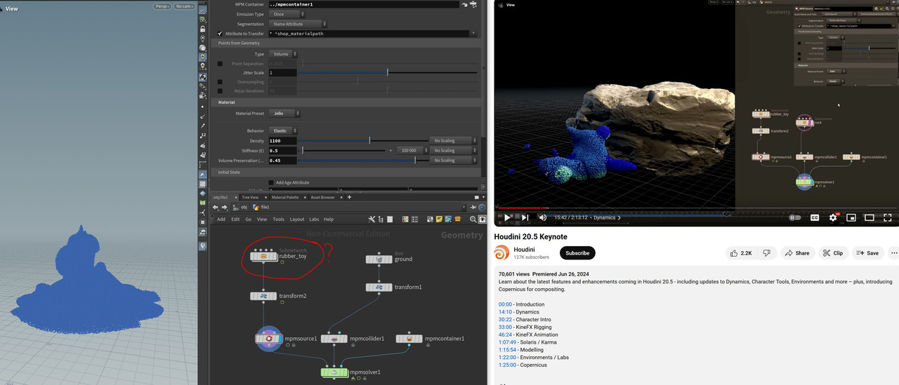Viewport: 899px width, 385px height.
Task: Open the Layout menu in network editor
Action: 297,219
